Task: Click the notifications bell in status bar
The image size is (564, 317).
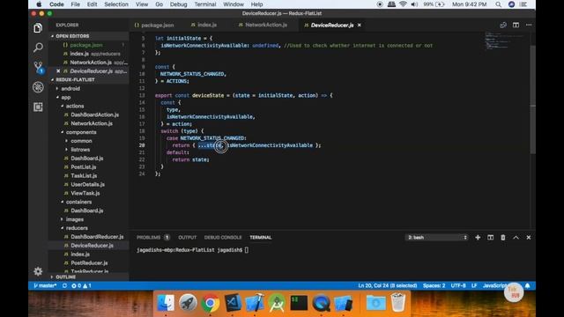Action: (x=527, y=285)
